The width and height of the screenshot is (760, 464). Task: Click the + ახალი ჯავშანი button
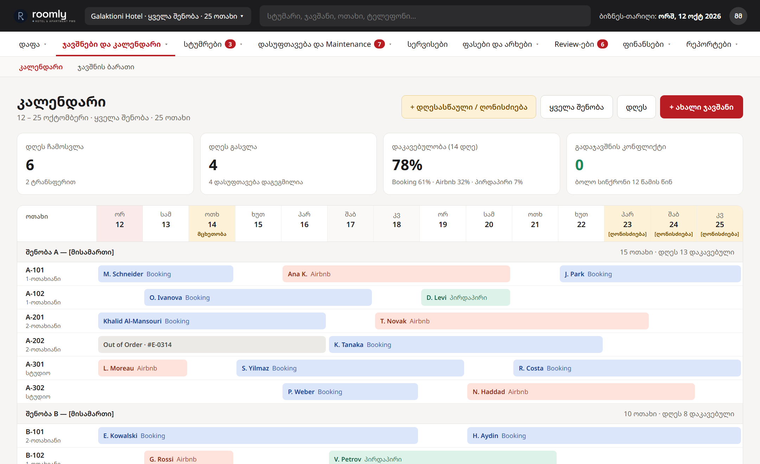coord(701,107)
